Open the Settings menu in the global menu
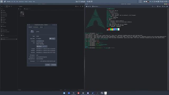The height and width of the screenshot is (95, 169). pyautogui.click(x=30, y=2)
